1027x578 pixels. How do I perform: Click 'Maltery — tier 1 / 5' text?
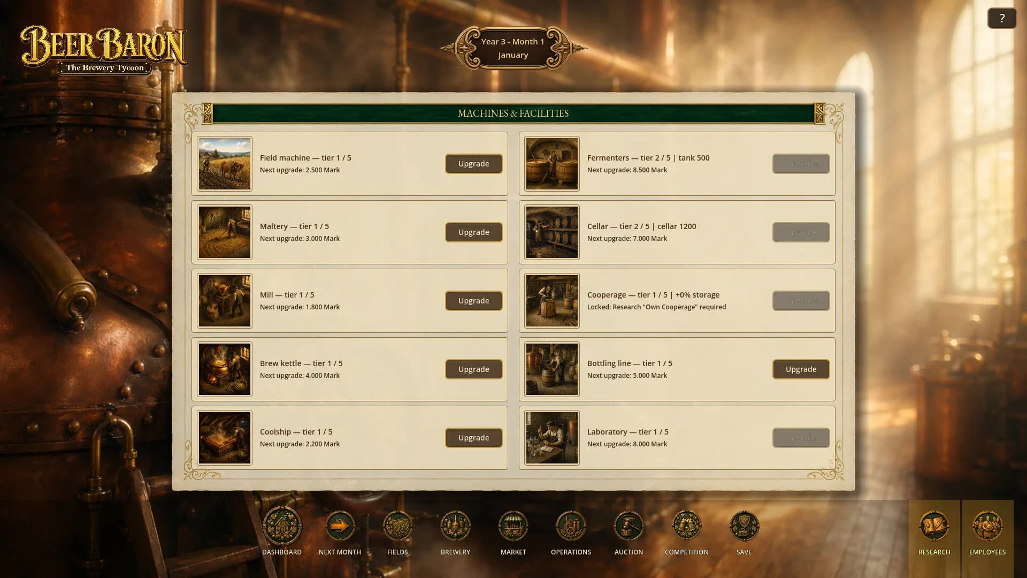(294, 226)
